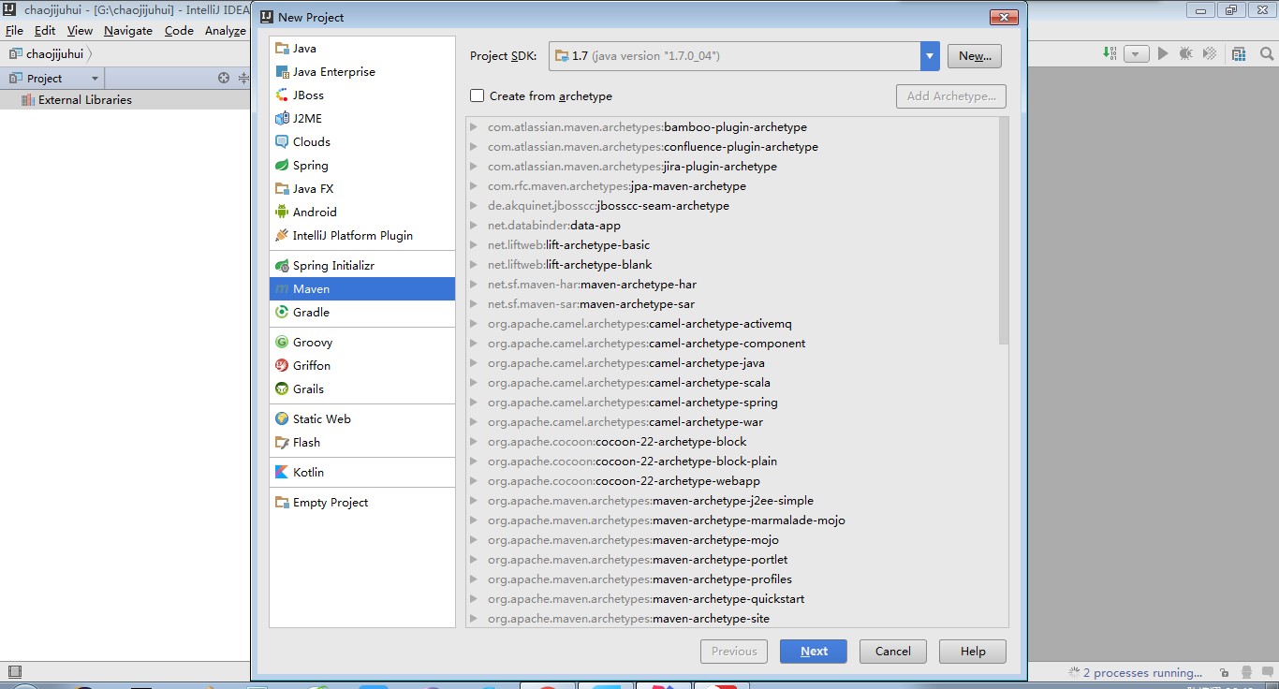Select the highlighted Maven project type
Image resolution: width=1279 pixels, height=689 pixels.
click(361, 288)
